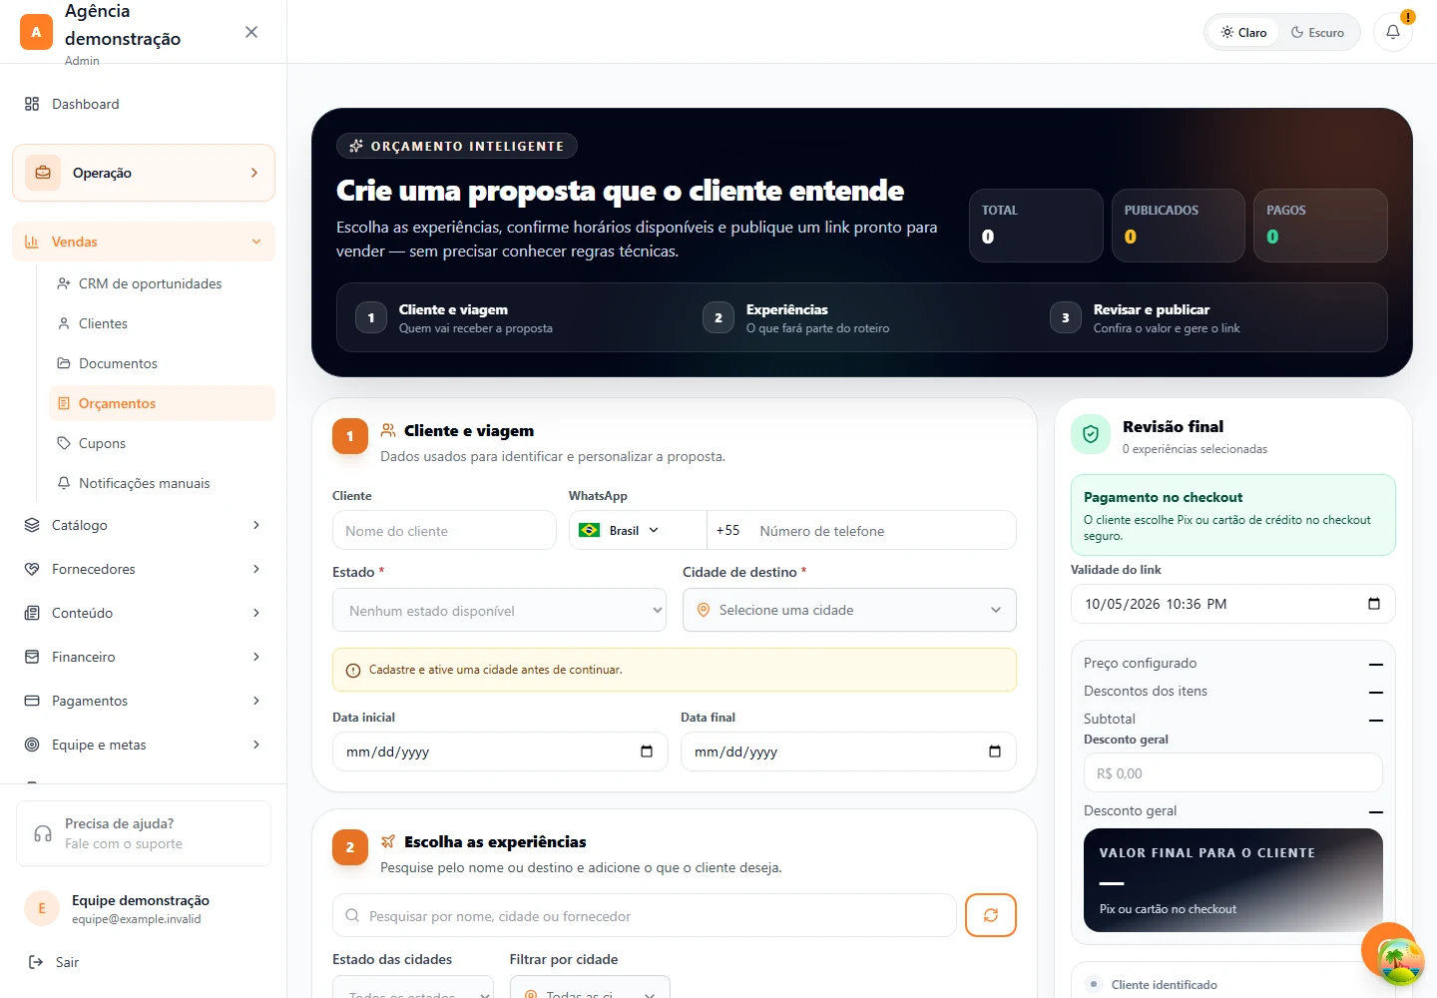Click the Data final date field
The image size is (1437, 998).
[848, 751]
